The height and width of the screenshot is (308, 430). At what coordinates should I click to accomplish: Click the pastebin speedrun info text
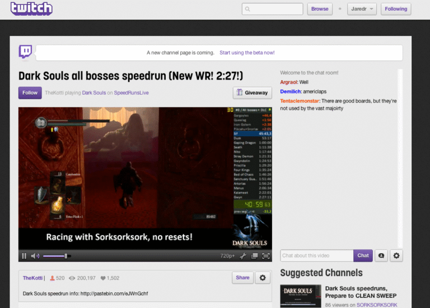(x=85, y=293)
